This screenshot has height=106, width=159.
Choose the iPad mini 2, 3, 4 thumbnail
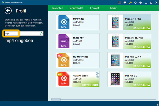tap(115, 60)
